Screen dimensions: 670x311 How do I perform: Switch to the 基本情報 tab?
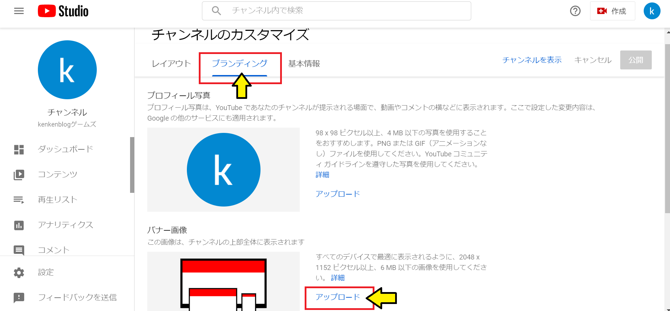pyautogui.click(x=304, y=63)
